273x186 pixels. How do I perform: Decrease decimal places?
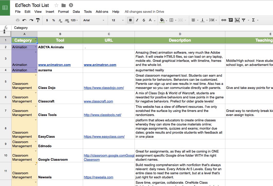(x=60, y=20)
